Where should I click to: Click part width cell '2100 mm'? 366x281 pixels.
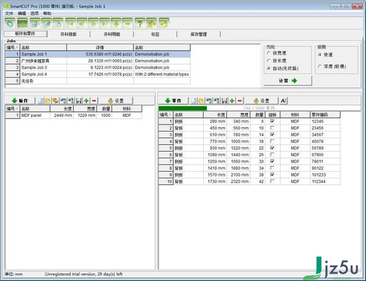click(239, 175)
